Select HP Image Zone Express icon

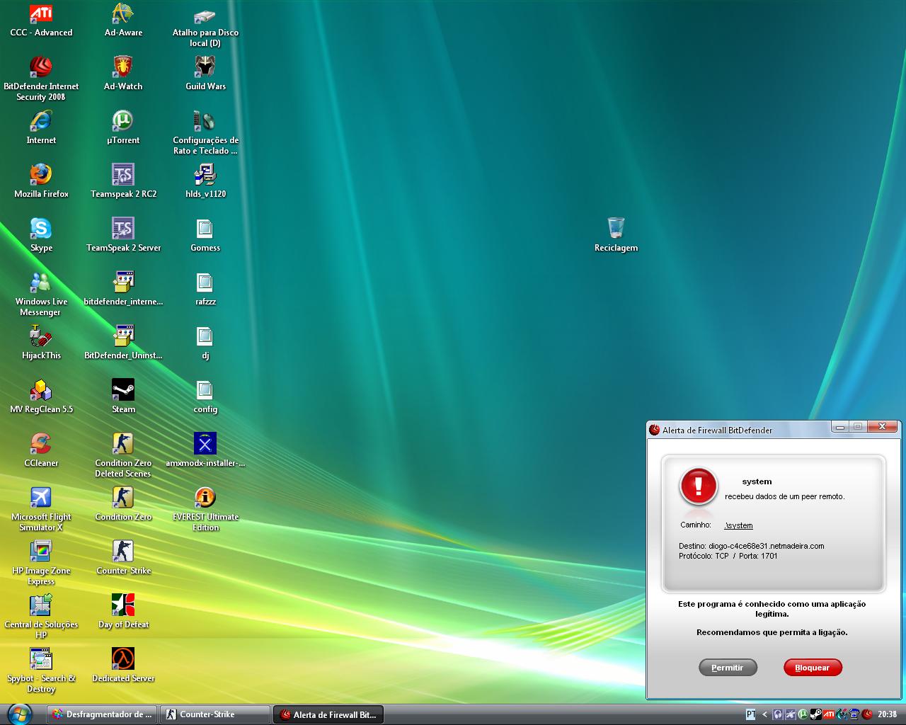(x=41, y=564)
